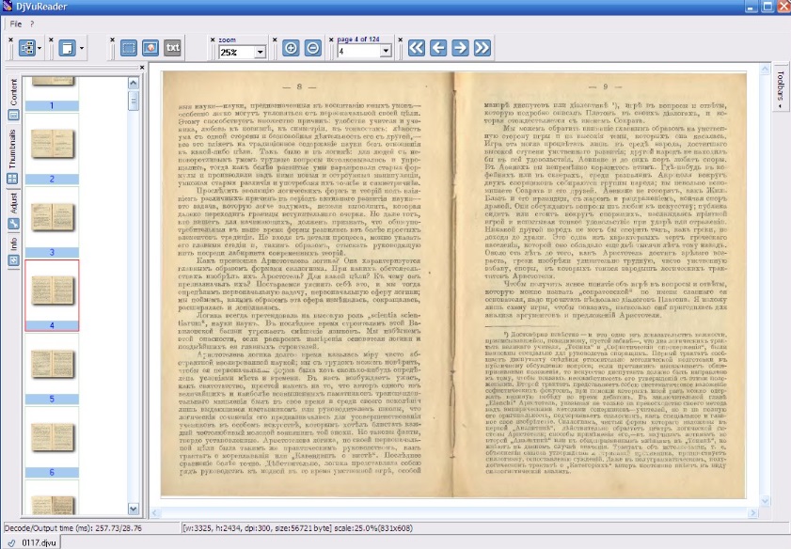The width and height of the screenshot is (791, 549).
Task: Activate the rectangular selection tool
Action: click(x=129, y=48)
